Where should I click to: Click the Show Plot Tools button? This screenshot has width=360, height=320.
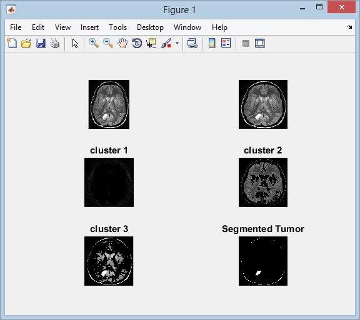[260, 43]
